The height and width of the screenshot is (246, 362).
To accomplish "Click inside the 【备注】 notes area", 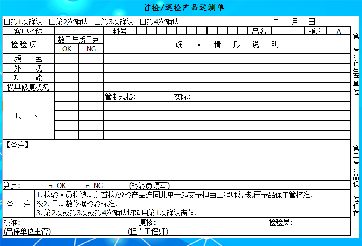I will 177,161.
